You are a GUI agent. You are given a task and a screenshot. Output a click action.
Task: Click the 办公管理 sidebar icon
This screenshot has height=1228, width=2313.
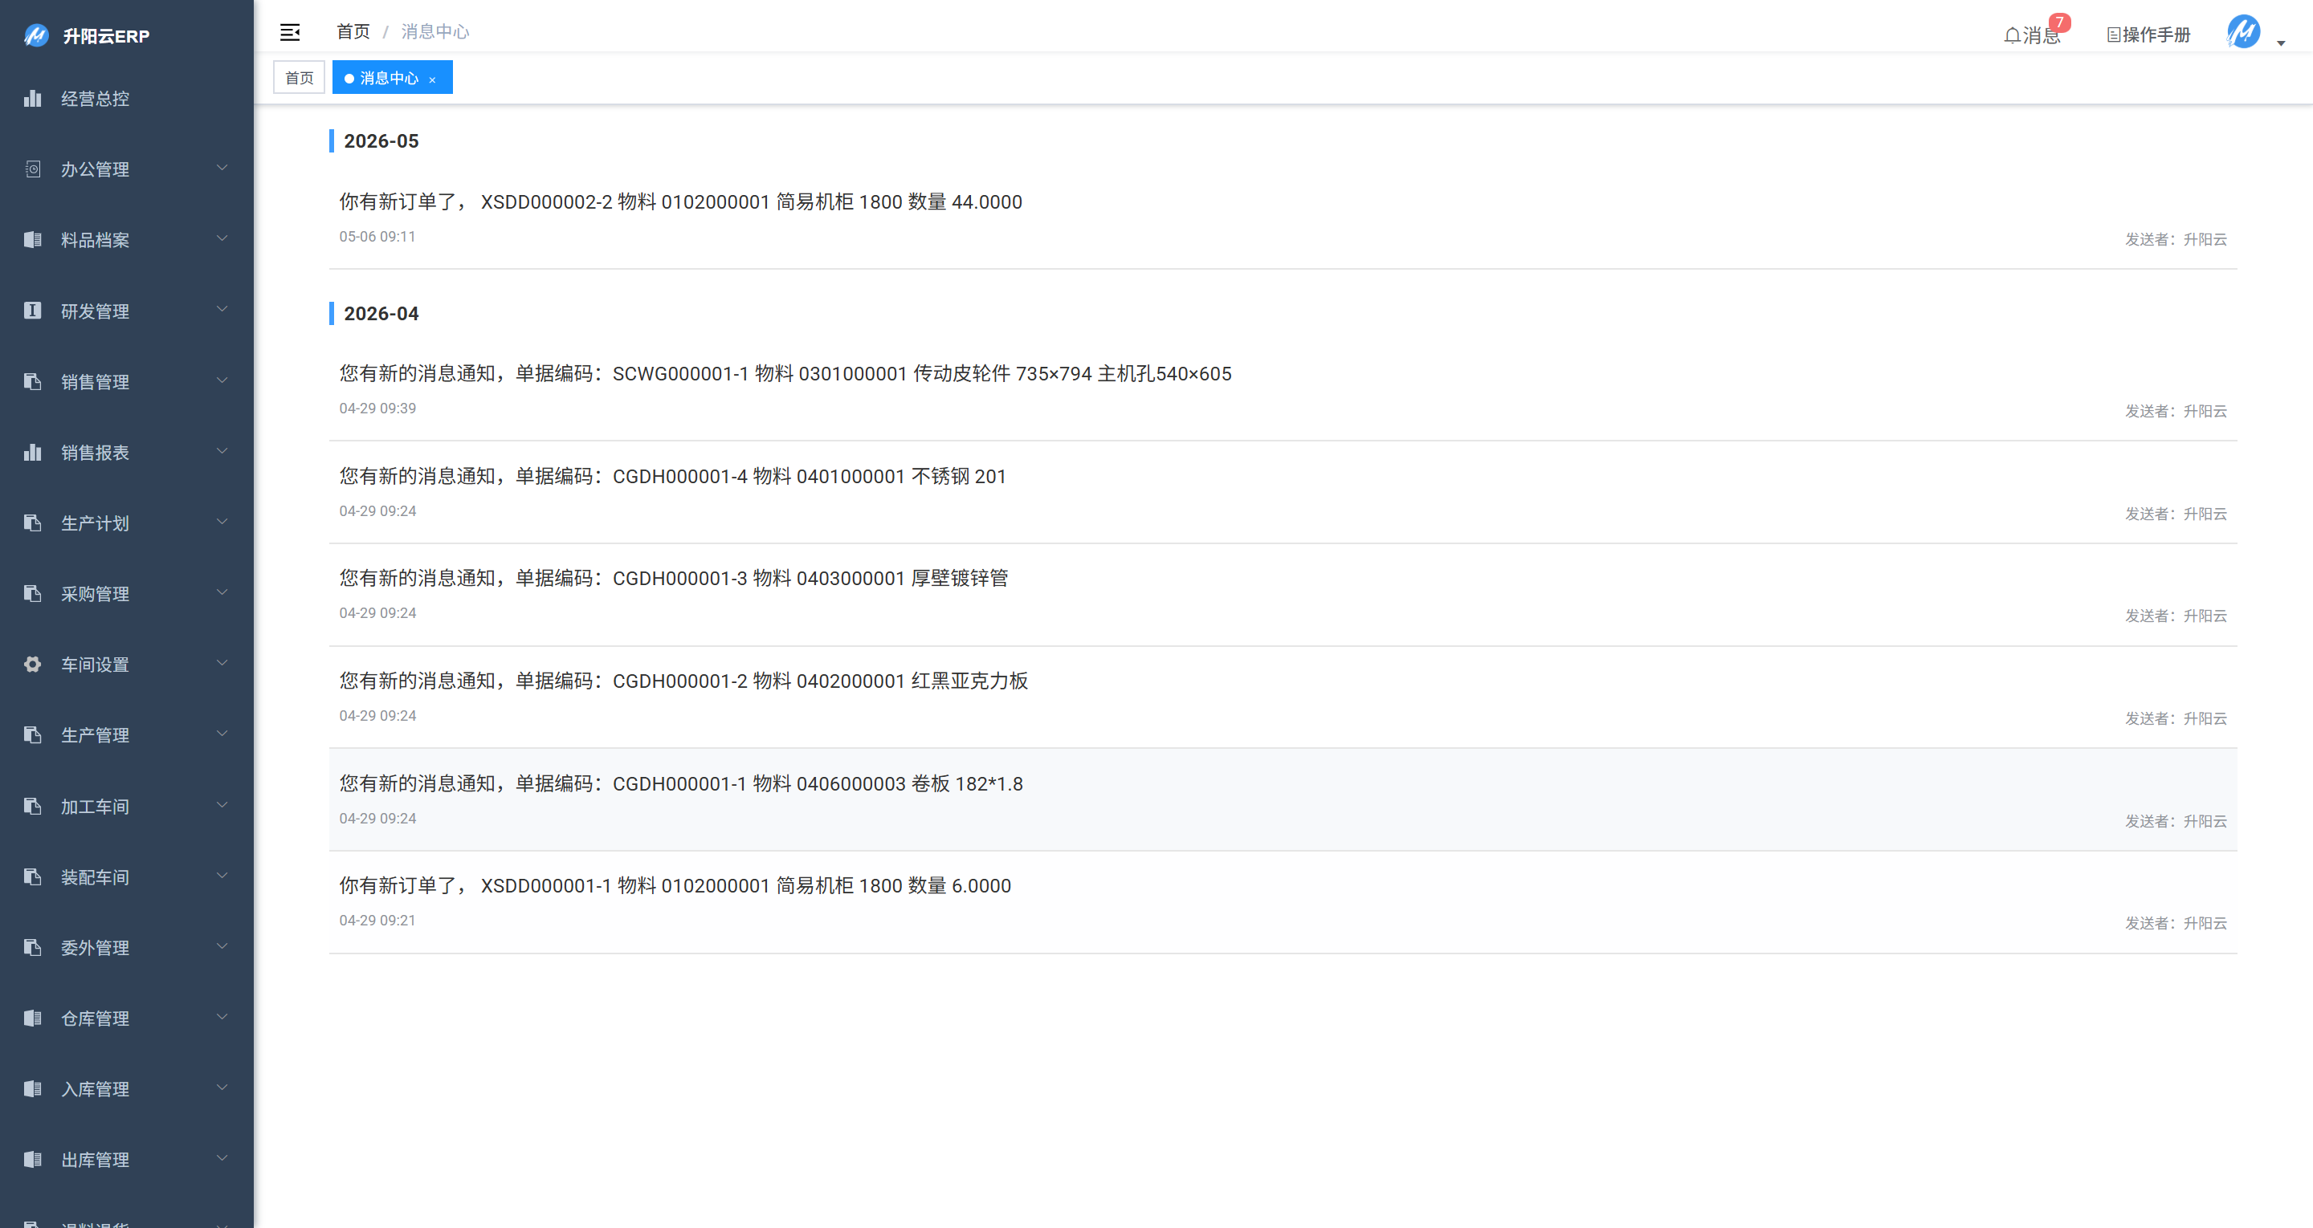pos(32,169)
